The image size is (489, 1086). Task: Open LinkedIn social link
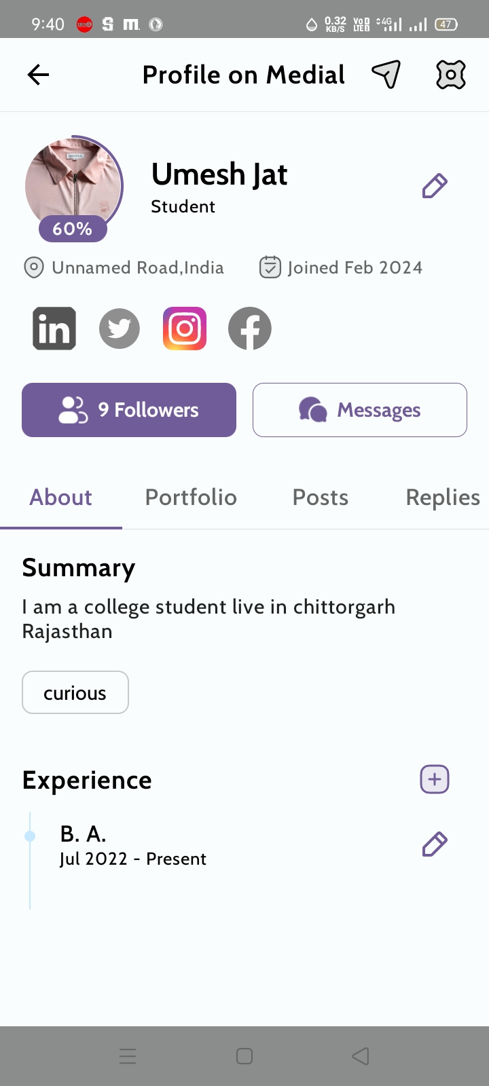[x=54, y=329]
